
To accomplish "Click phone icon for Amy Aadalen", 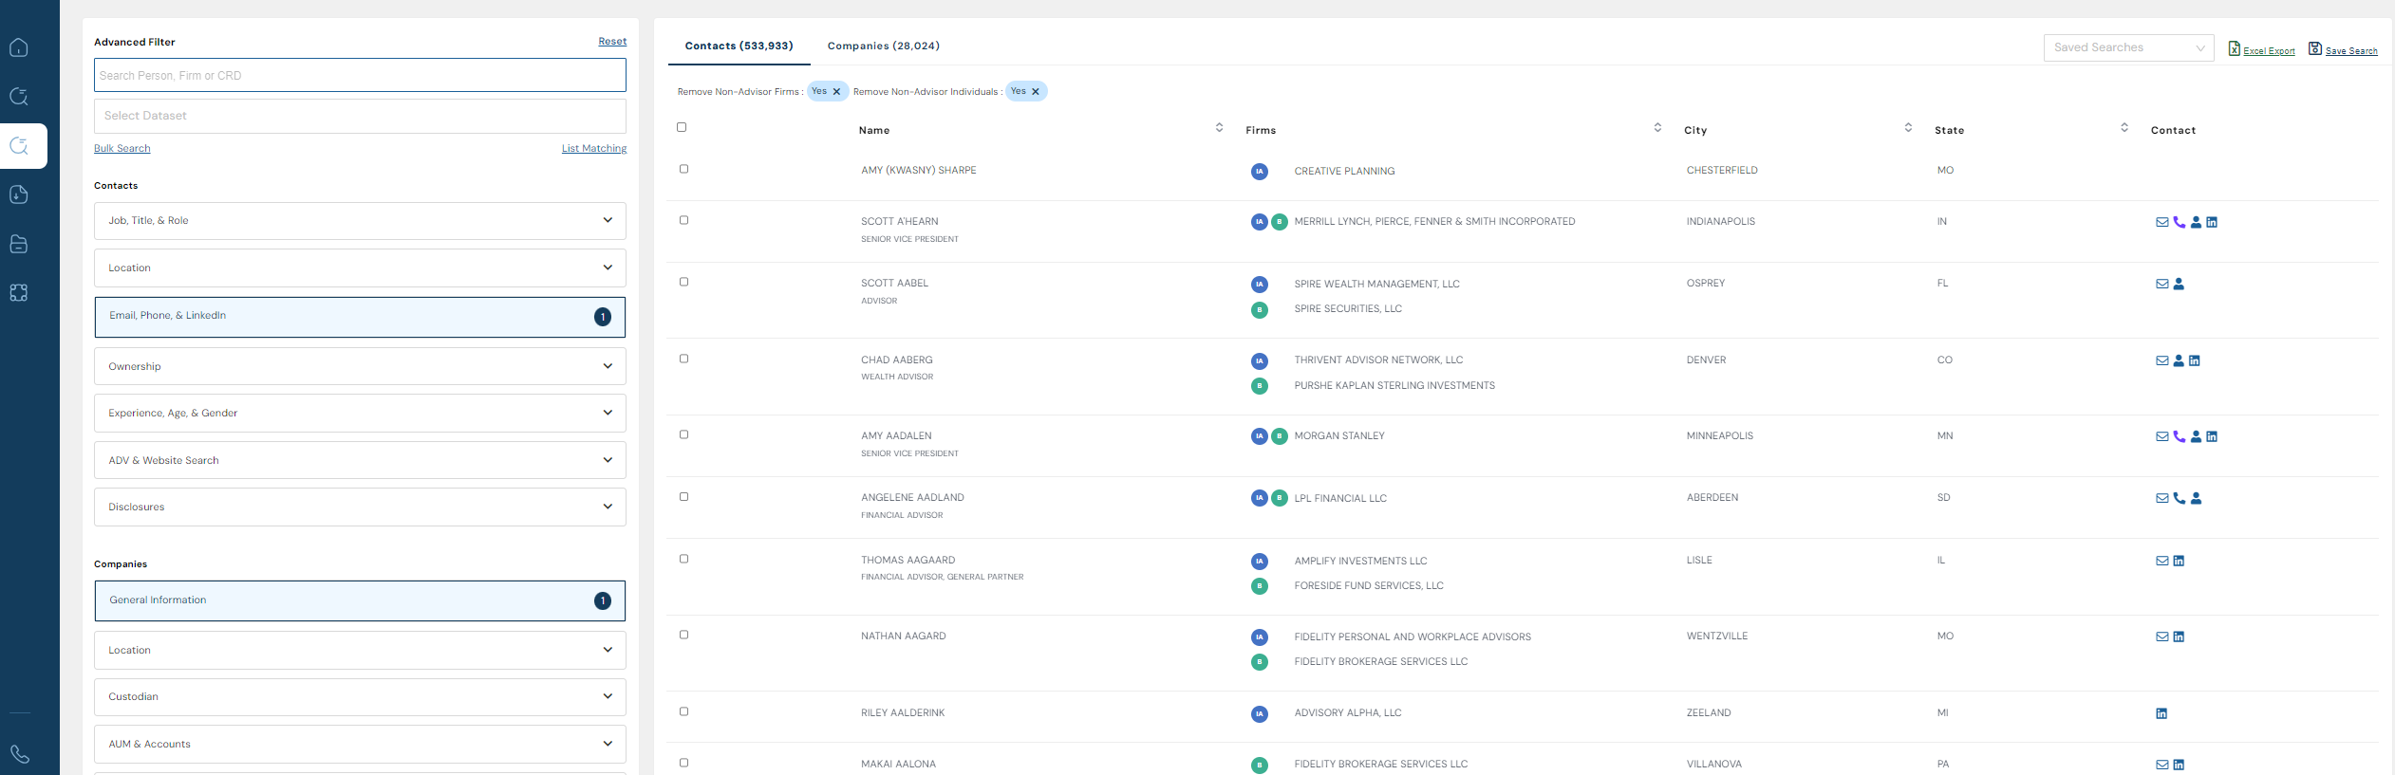I will 2179,436.
